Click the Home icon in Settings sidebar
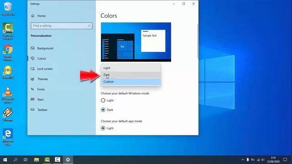 point(33,16)
